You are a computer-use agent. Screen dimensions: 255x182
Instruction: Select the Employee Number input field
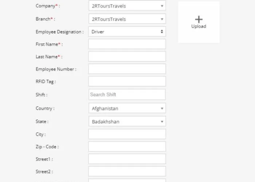[x=127, y=69]
